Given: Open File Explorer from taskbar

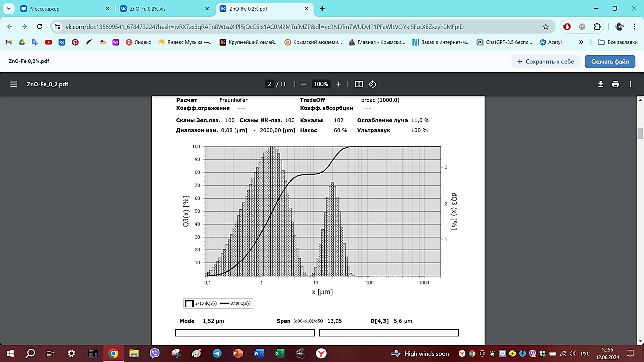Looking at the screenshot, I should [x=134, y=353].
